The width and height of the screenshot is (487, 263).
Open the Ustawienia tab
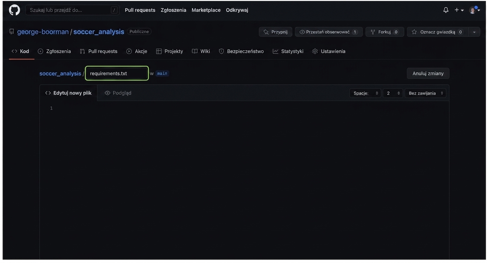tap(329, 51)
